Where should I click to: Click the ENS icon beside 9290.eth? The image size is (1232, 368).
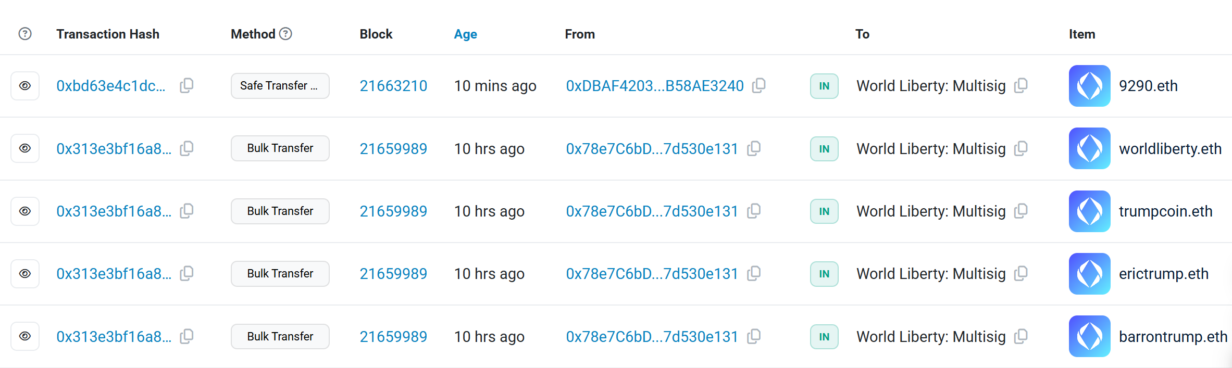(x=1089, y=86)
